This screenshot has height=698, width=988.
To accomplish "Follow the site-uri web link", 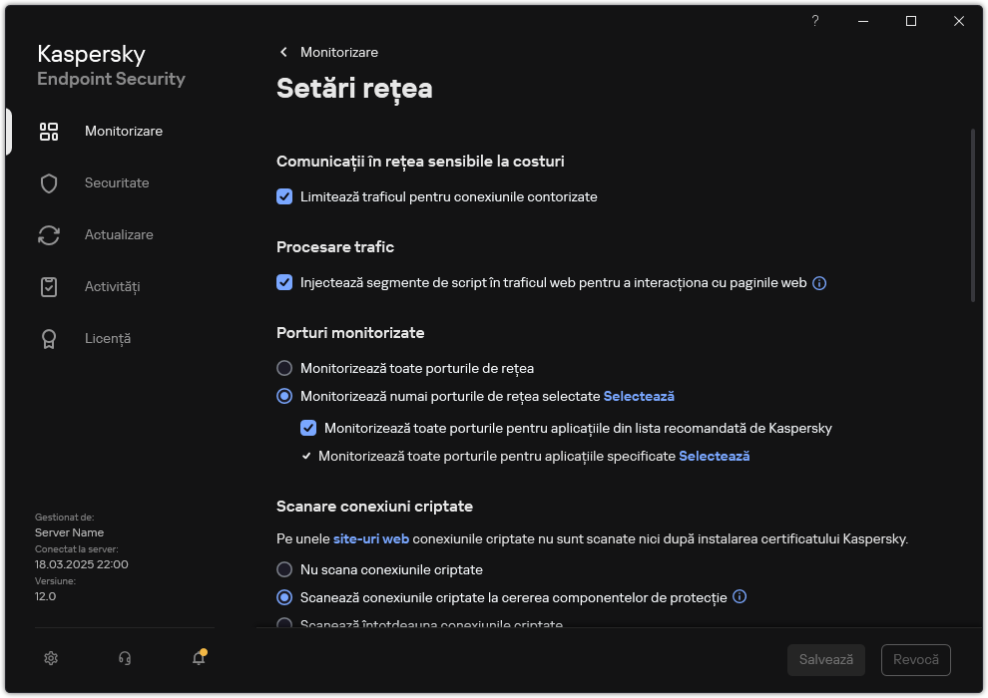I will [371, 537].
